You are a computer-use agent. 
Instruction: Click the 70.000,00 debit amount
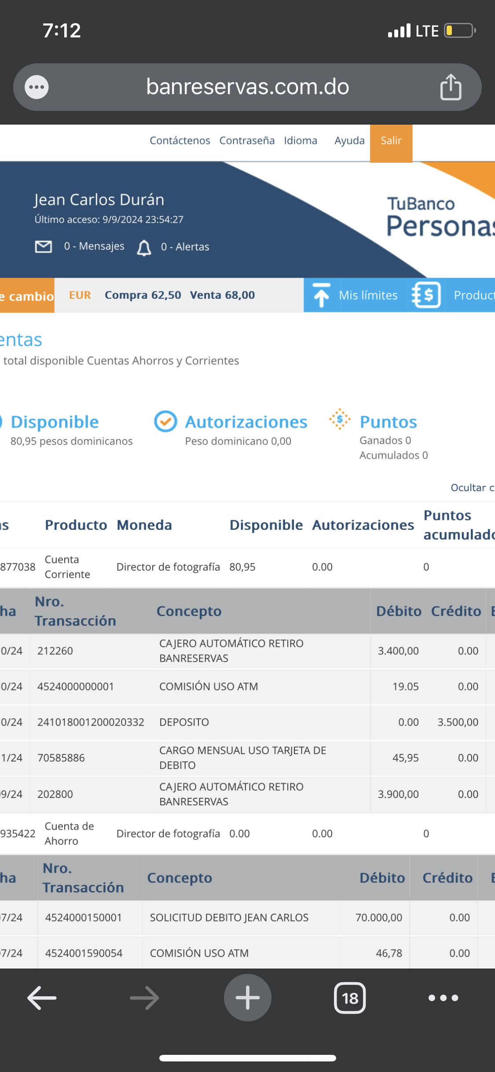[379, 918]
